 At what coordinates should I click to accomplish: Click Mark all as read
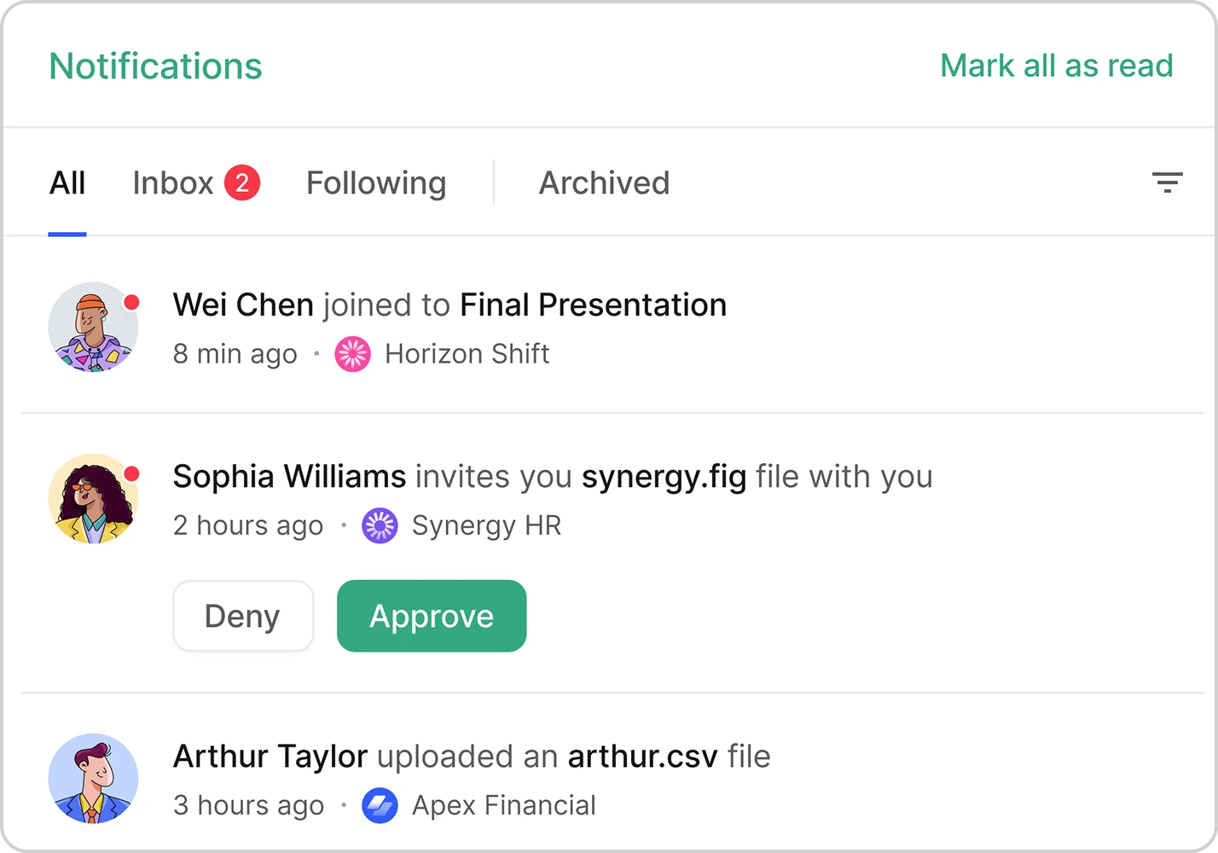tap(1056, 66)
